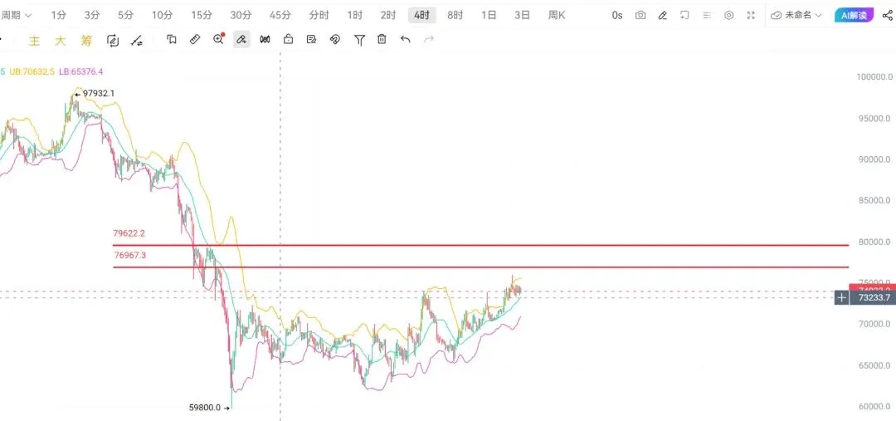Image resolution: width=896 pixels, height=421 pixels.
Task: Delete drawings with the trash icon
Action: click(382, 40)
